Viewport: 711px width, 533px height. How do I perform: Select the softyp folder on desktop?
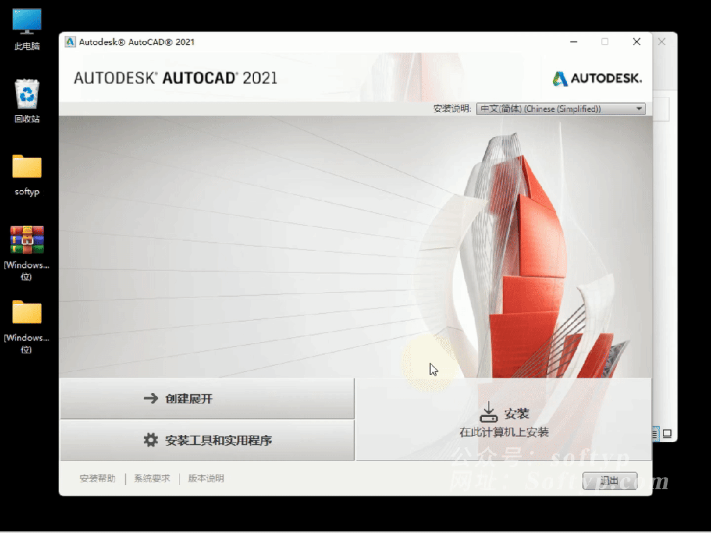click(x=27, y=174)
